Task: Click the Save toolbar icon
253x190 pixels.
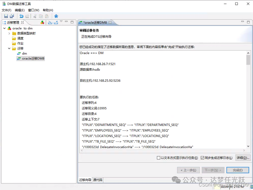Action: point(6,16)
